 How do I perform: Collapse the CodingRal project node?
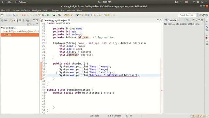tap(2, 28)
